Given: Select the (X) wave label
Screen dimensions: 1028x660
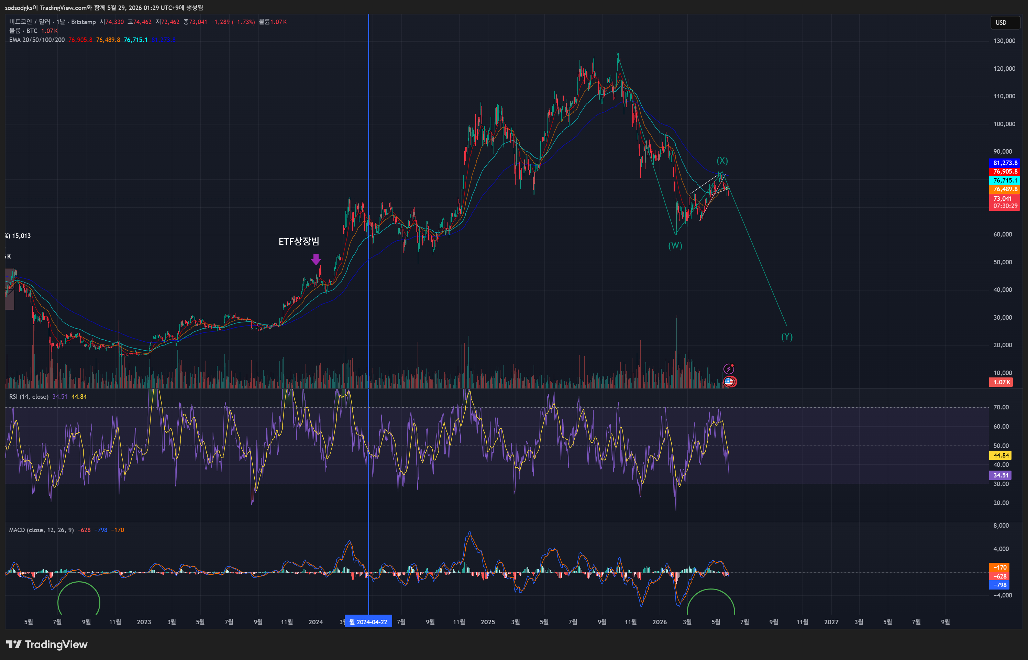Looking at the screenshot, I should tap(722, 161).
